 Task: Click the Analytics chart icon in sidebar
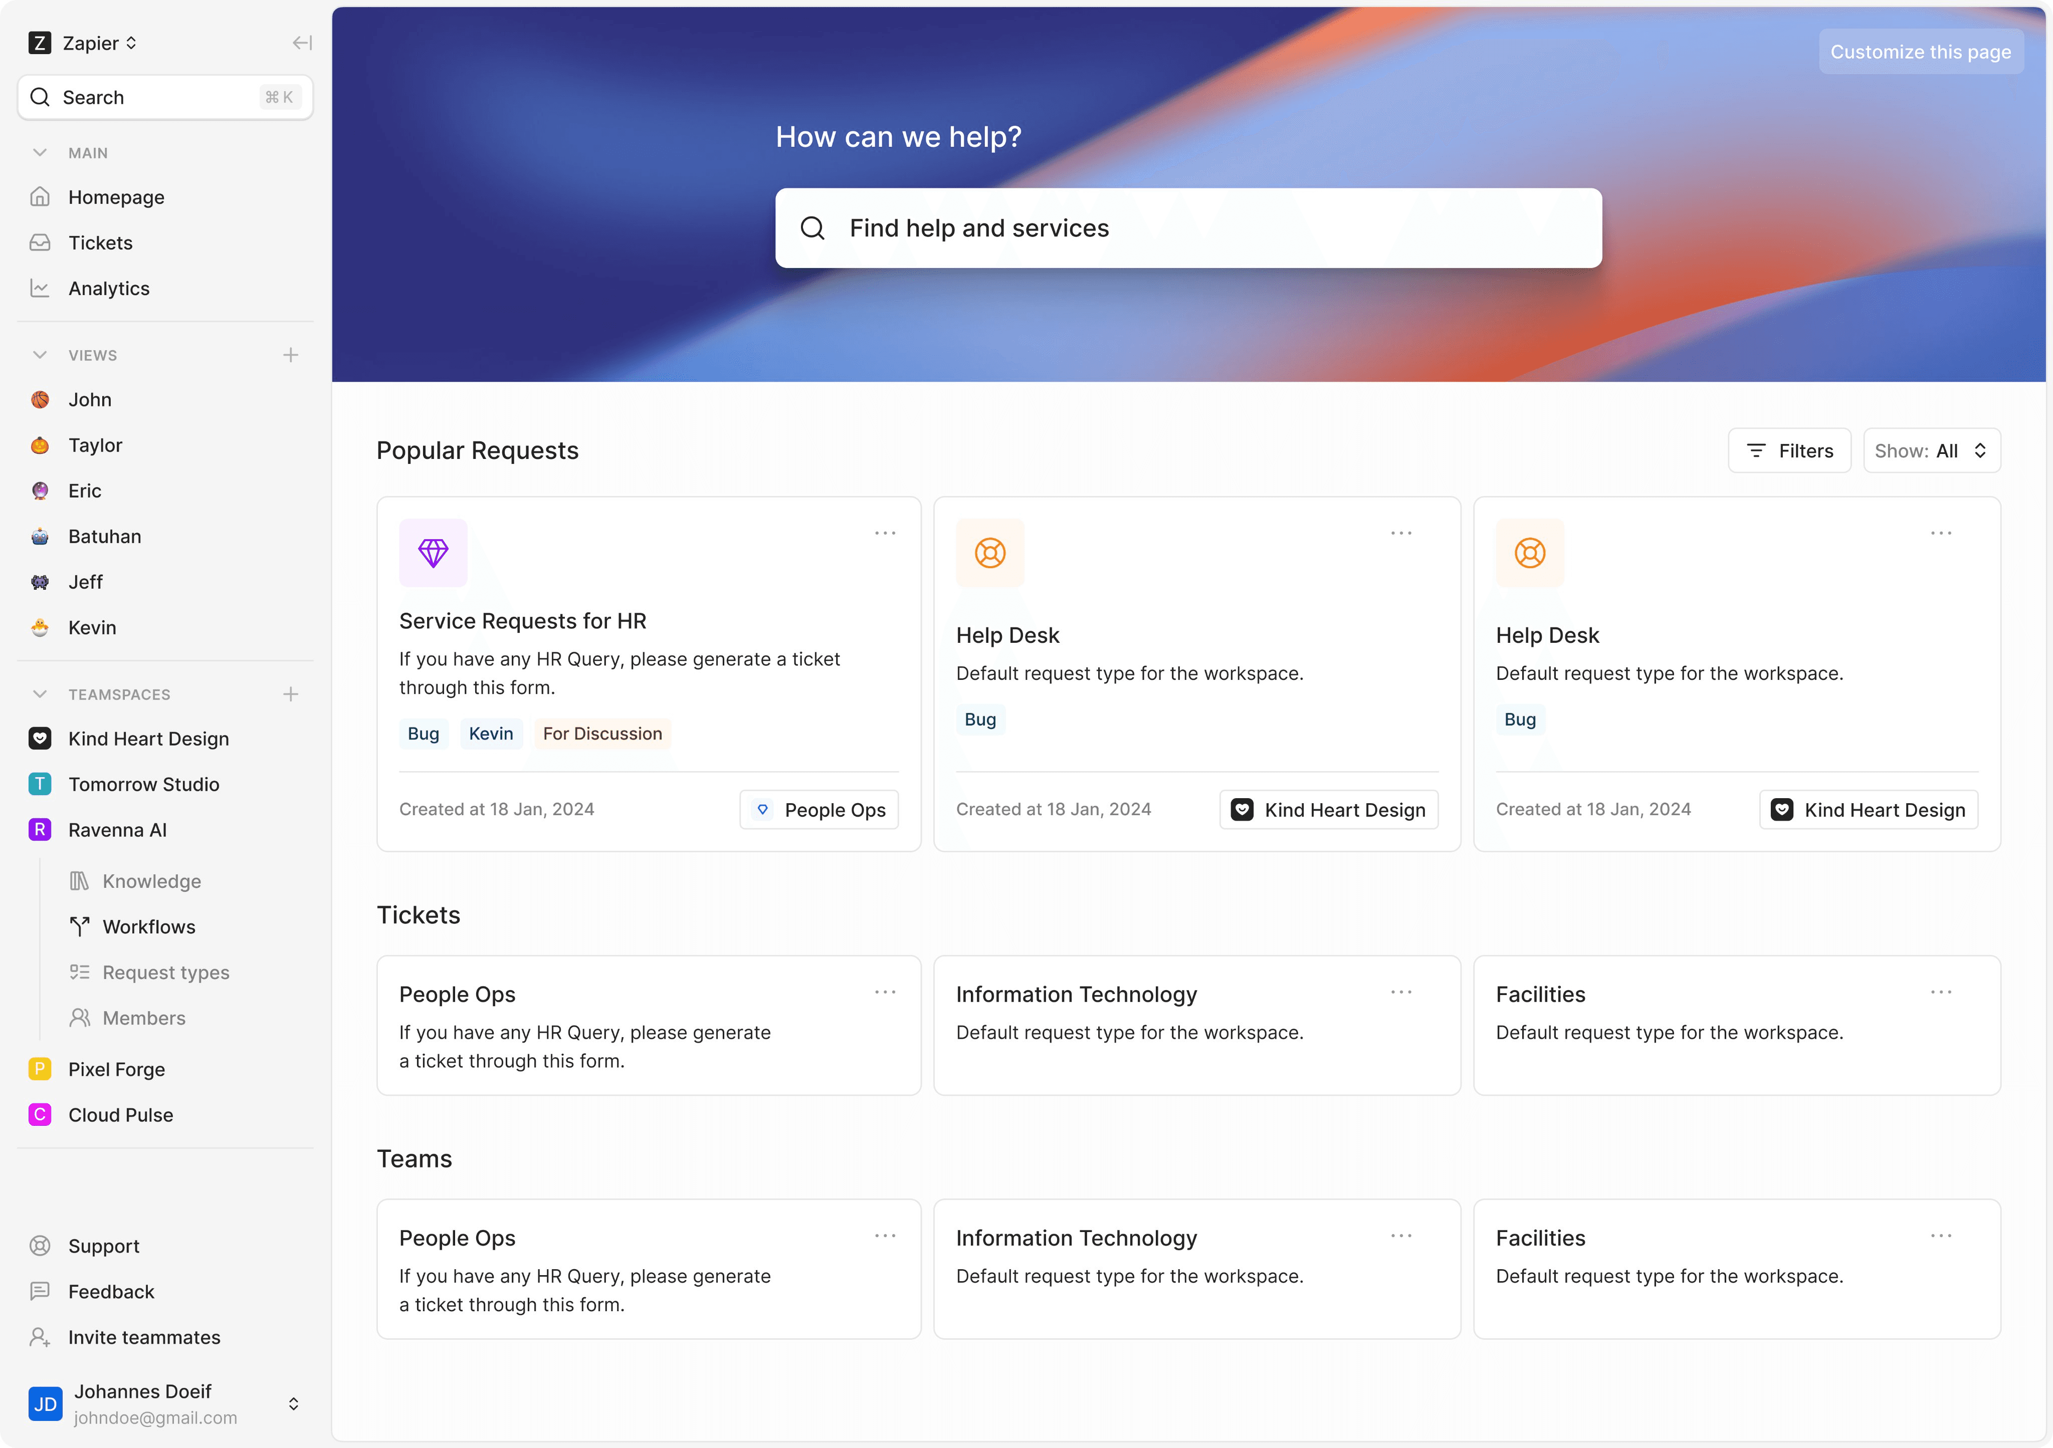pyautogui.click(x=39, y=288)
